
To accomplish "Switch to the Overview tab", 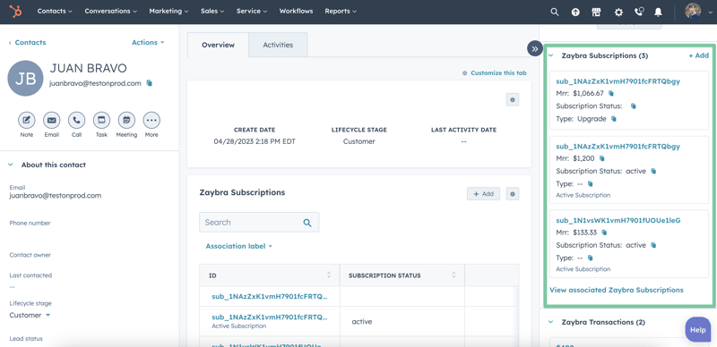I will pos(218,45).
